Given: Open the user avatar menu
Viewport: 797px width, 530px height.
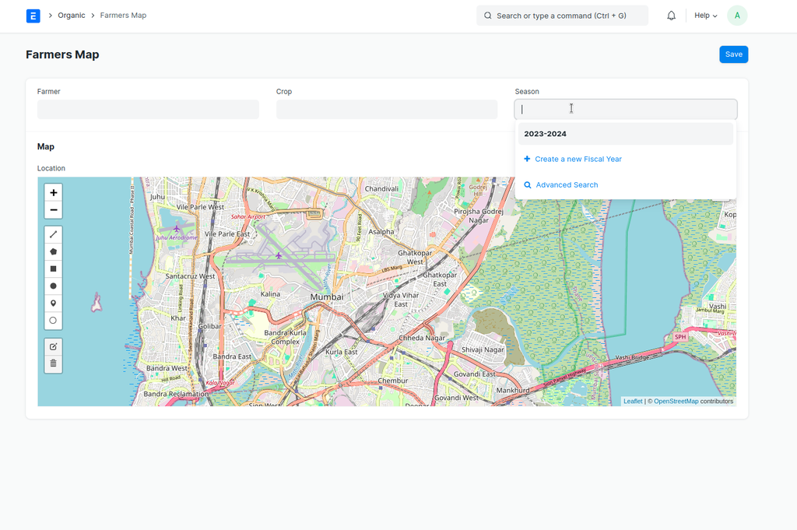Looking at the screenshot, I should (737, 16).
